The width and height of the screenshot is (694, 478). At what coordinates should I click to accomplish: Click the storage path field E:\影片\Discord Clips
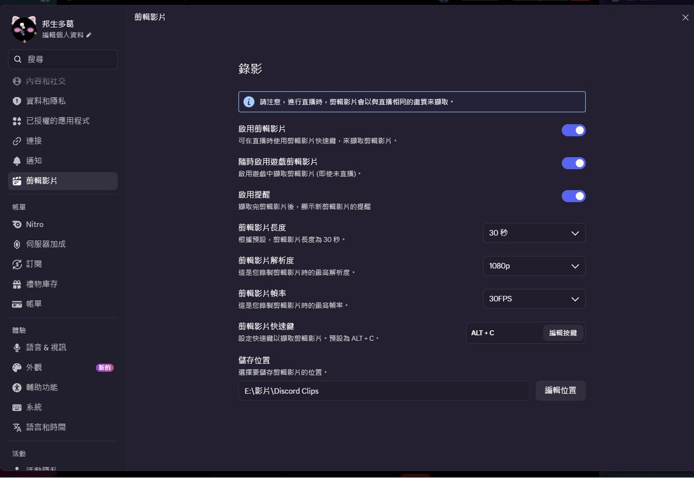click(384, 391)
